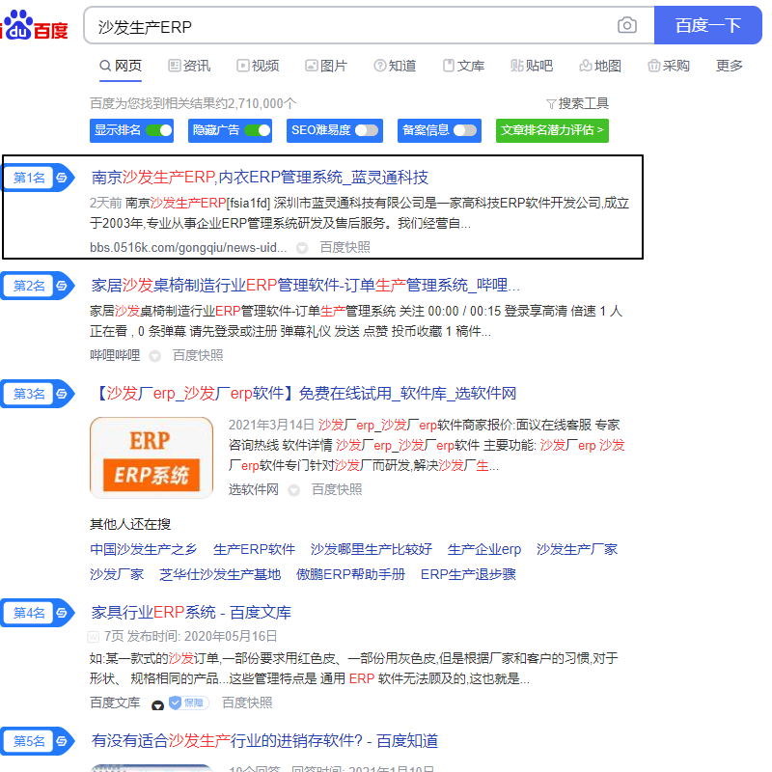The image size is (772, 772).
Task: Switch to the 资讯 tab
Action: pos(189,66)
